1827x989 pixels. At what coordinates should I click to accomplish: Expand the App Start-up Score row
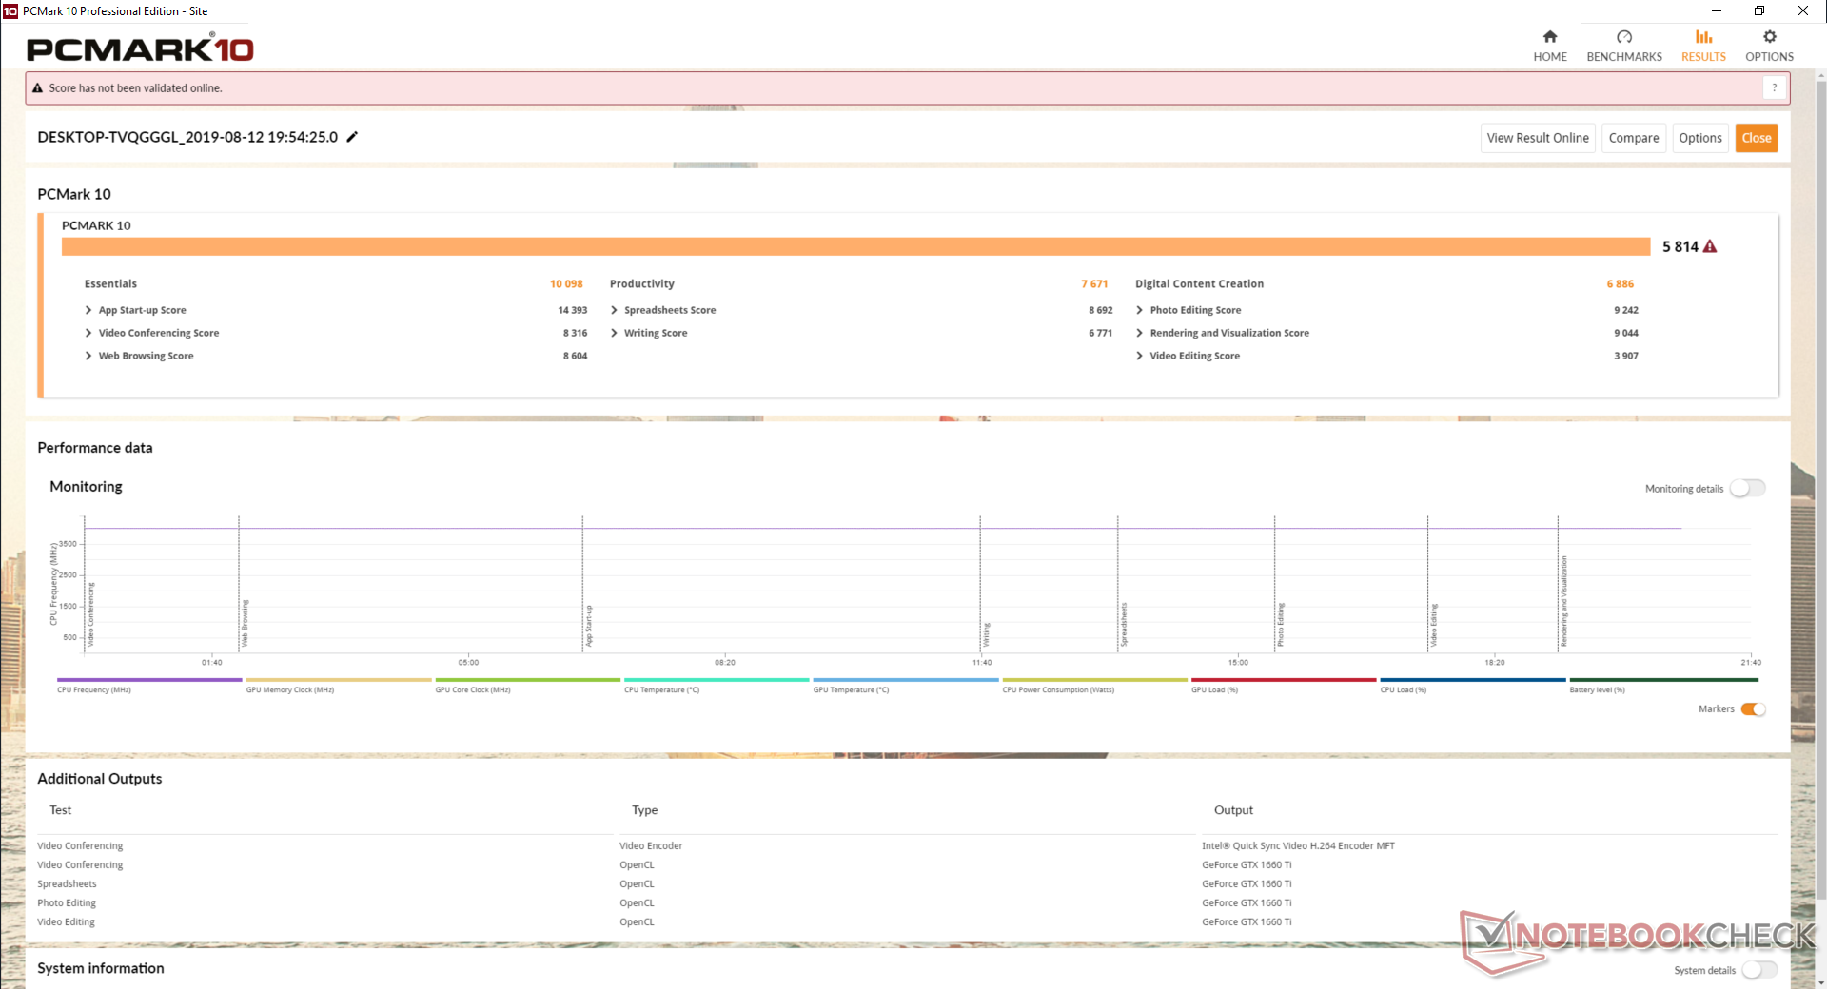(x=88, y=310)
